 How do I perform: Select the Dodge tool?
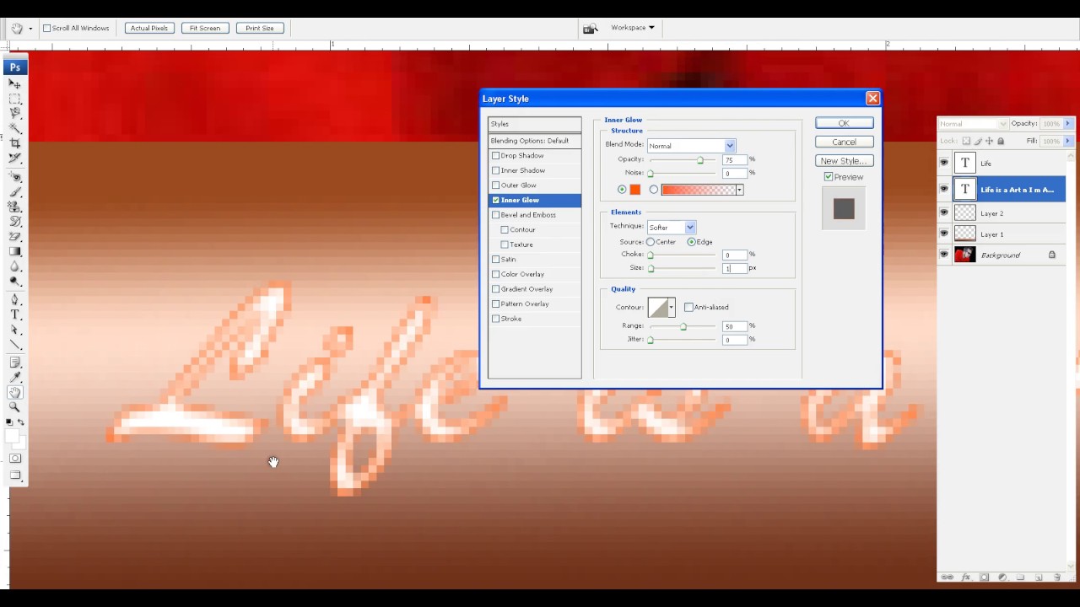tap(15, 281)
